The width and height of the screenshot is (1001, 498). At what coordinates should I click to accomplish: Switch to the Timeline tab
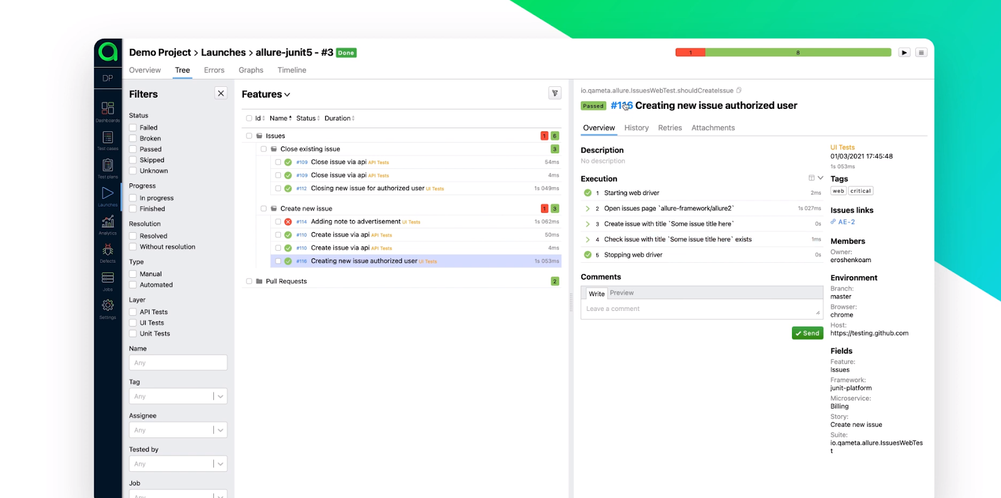(x=292, y=70)
